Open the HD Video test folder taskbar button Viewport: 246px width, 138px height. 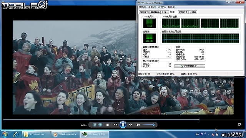[x=37, y=135]
